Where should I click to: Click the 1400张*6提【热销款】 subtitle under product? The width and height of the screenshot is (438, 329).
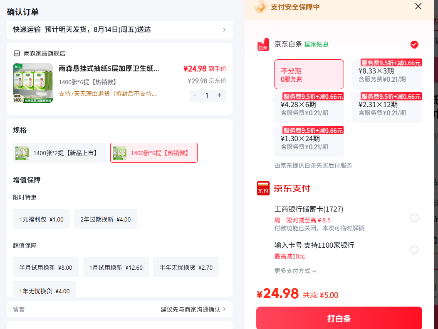[88, 82]
